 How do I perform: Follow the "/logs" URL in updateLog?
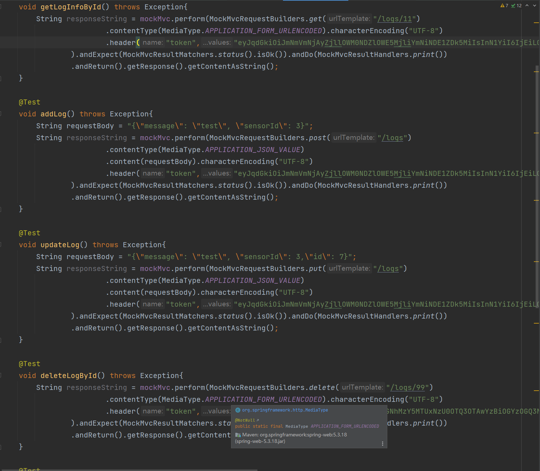(x=388, y=268)
